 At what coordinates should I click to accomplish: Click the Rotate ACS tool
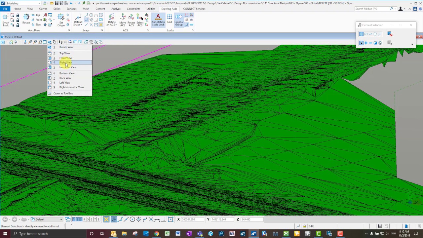(131, 20)
